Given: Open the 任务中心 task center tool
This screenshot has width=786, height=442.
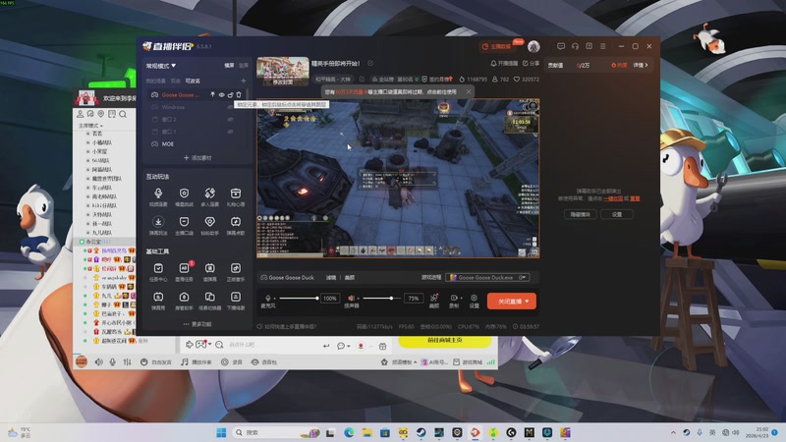Looking at the screenshot, I should click(158, 272).
